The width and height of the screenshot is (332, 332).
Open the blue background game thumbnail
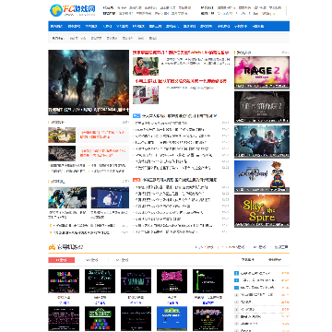[172, 318]
